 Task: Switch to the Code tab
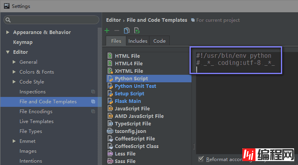pos(159,41)
